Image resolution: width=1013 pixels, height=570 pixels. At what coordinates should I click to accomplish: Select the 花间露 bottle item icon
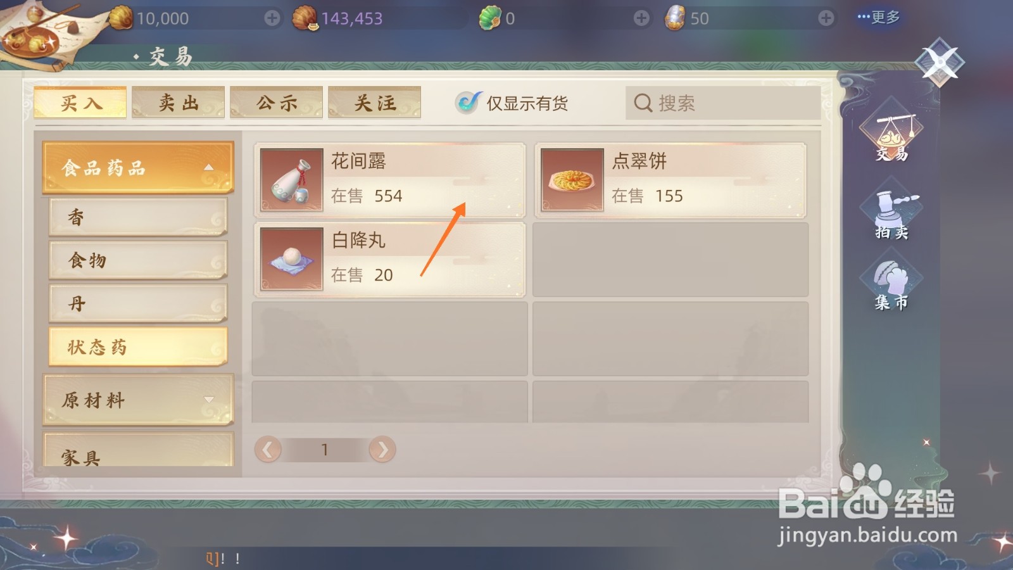pos(292,180)
